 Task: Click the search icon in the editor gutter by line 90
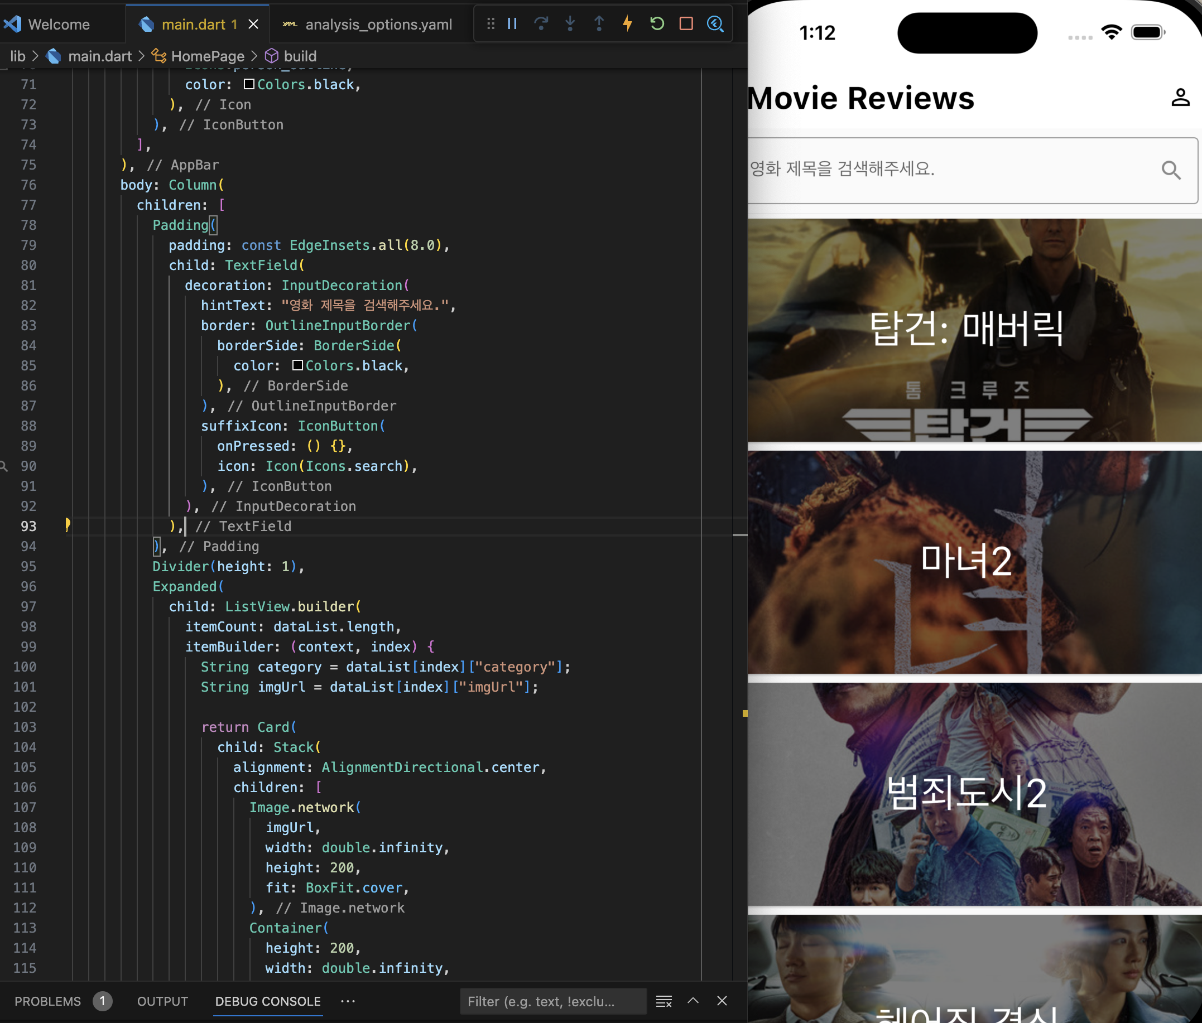3,466
